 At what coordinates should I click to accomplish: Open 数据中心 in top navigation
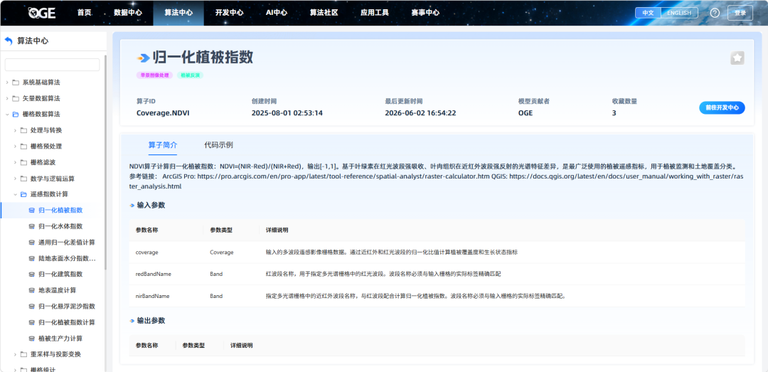[128, 13]
